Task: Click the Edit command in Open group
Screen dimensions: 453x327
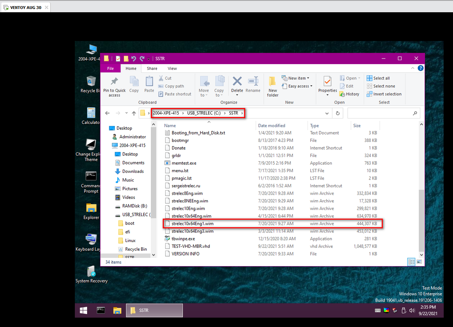Action: click(347, 86)
